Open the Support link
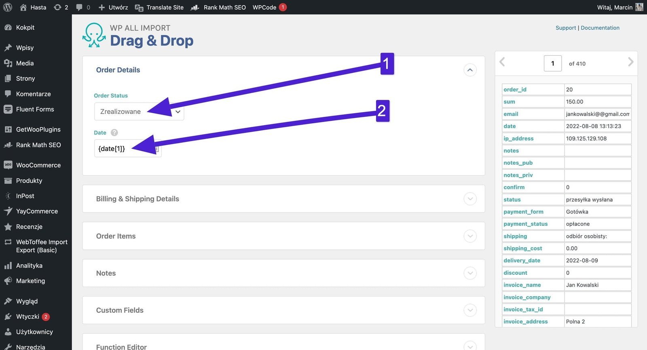647x350 pixels. [565, 28]
